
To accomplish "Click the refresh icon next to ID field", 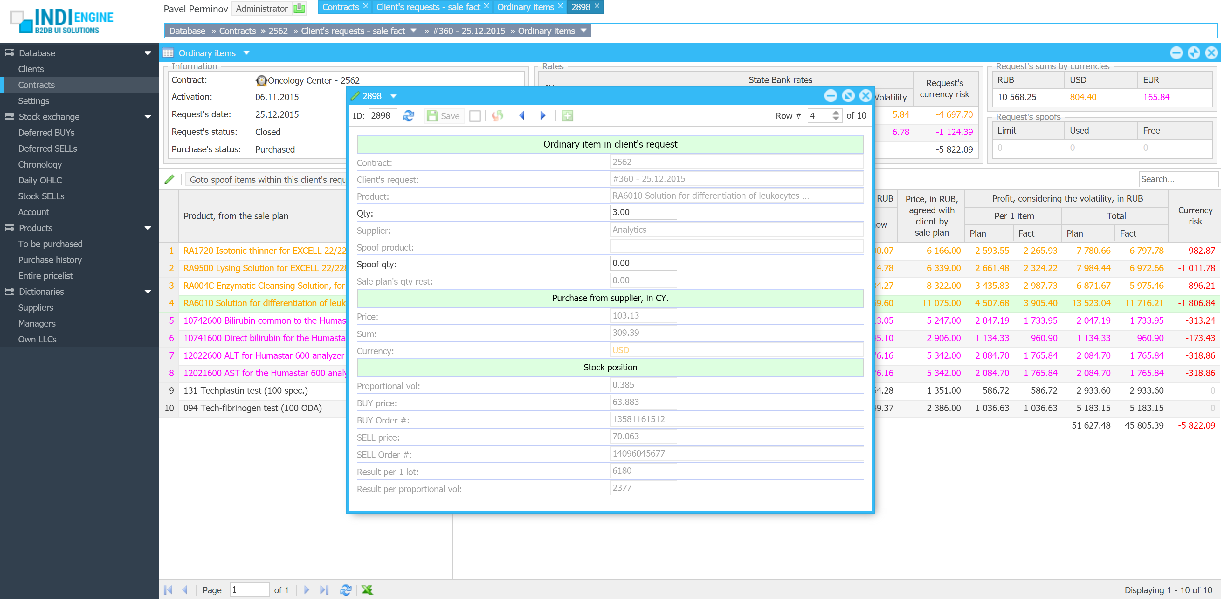I will (x=408, y=116).
